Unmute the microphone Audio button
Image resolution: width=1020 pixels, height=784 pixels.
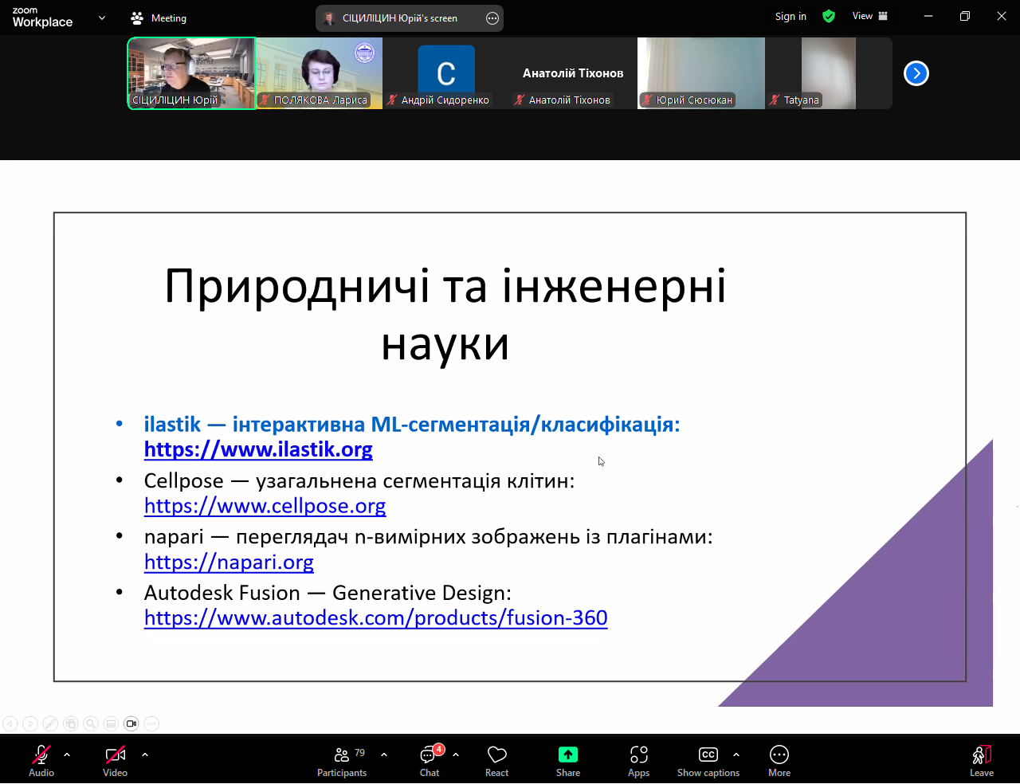pos(41,761)
